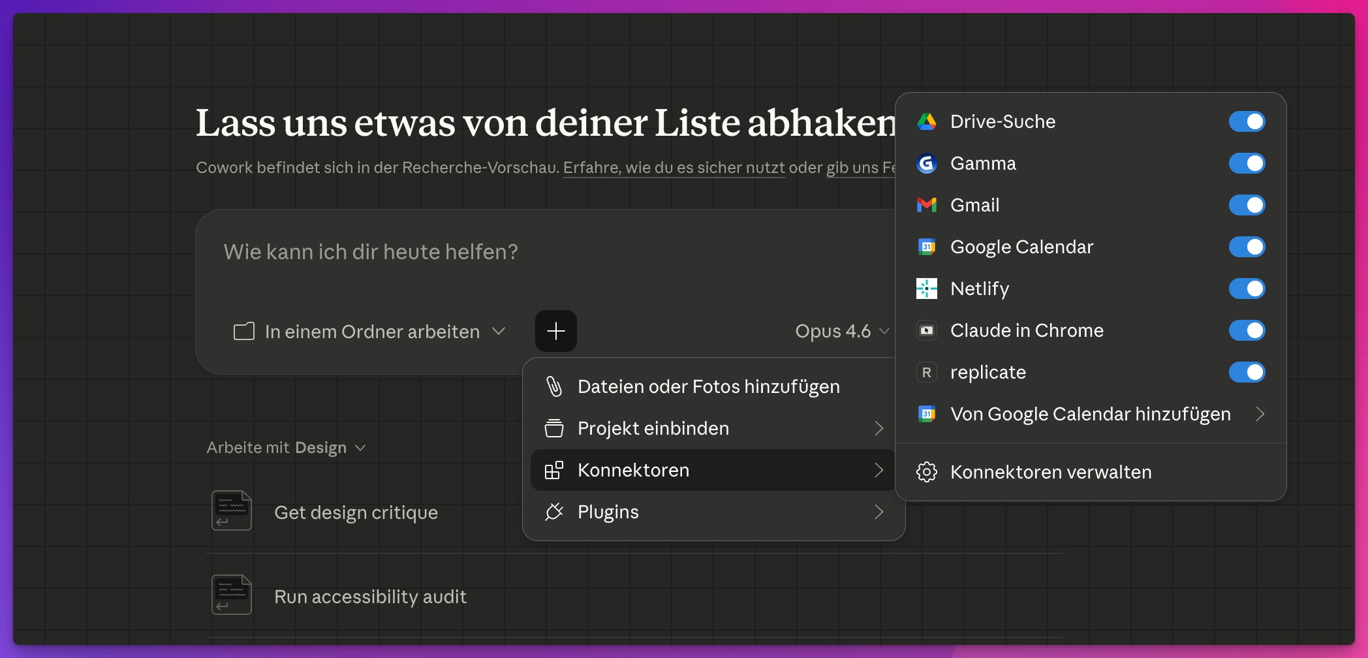Click the Gmail envelope icon
The image size is (1368, 658).
pyautogui.click(x=927, y=205)
